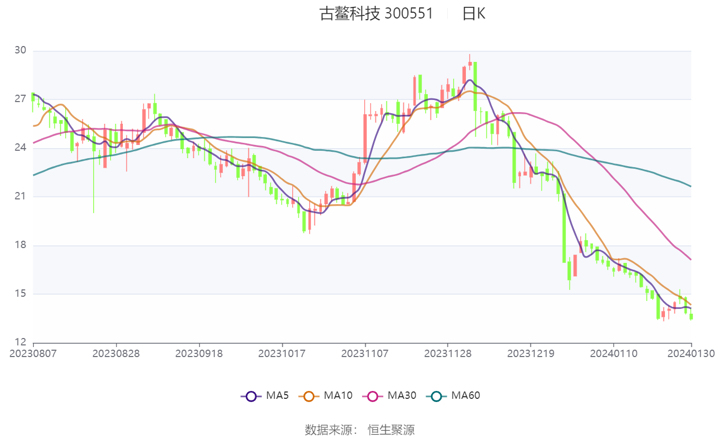Toggle the MA5 legend series
720x438 pixels.
[x=264, y=396]
